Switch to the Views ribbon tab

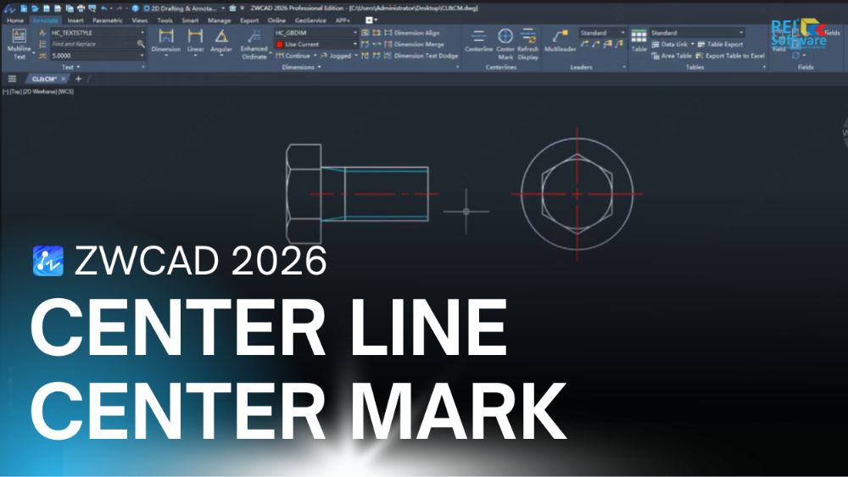(x=140, y=20)
